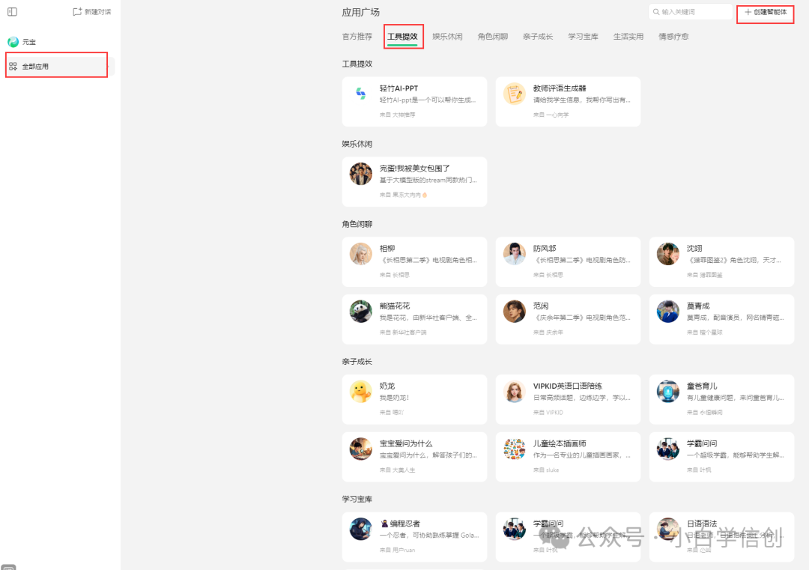Focus the 输入关键词 search field
This screenshot has height=570, width=809.
[x=691, y=12]
